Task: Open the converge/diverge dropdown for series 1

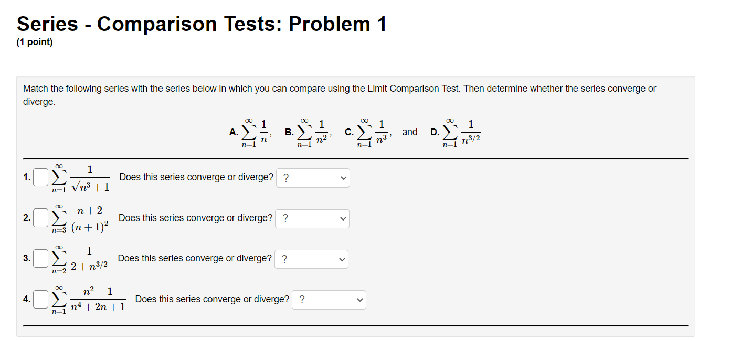Action: tap(312, 178)
